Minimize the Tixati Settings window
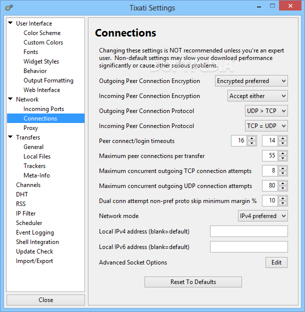 pos(259,6)
